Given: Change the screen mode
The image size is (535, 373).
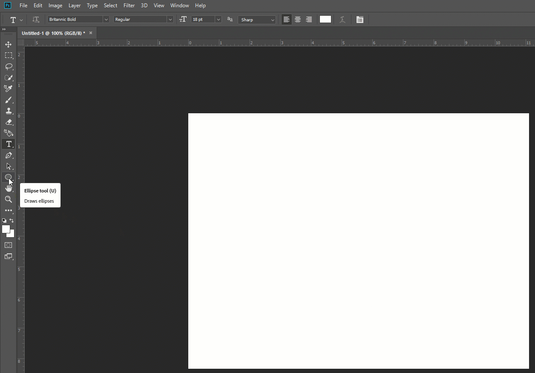Looking at the screenshot, I should coord(9,256).
